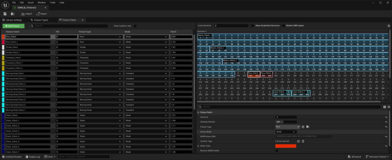Click the Save asset floppy disk icon

click(5, 14)
